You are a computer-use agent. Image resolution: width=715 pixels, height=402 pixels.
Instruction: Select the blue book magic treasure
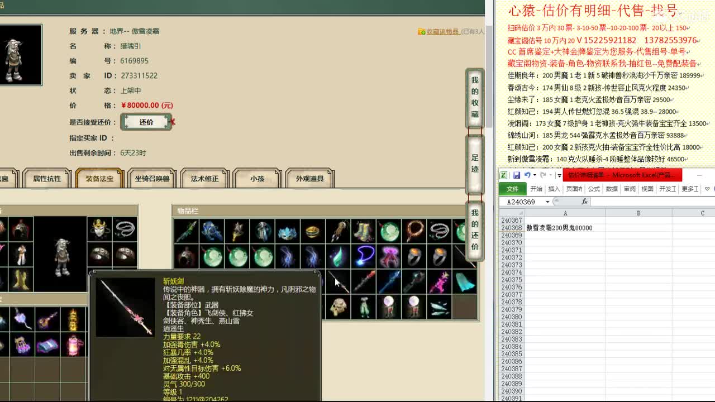[48, 344]
